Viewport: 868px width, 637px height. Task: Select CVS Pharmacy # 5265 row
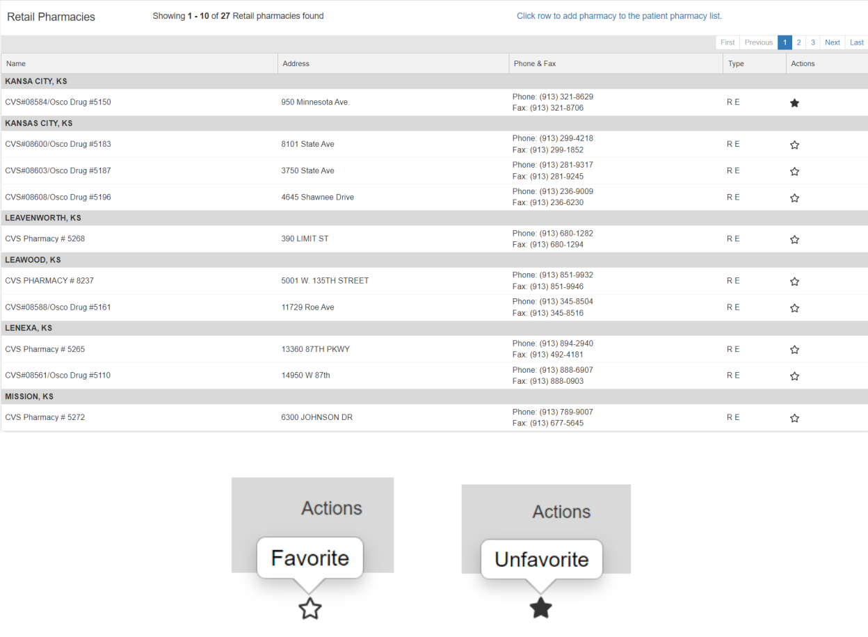pyautogui.click(x=434, y=349)
